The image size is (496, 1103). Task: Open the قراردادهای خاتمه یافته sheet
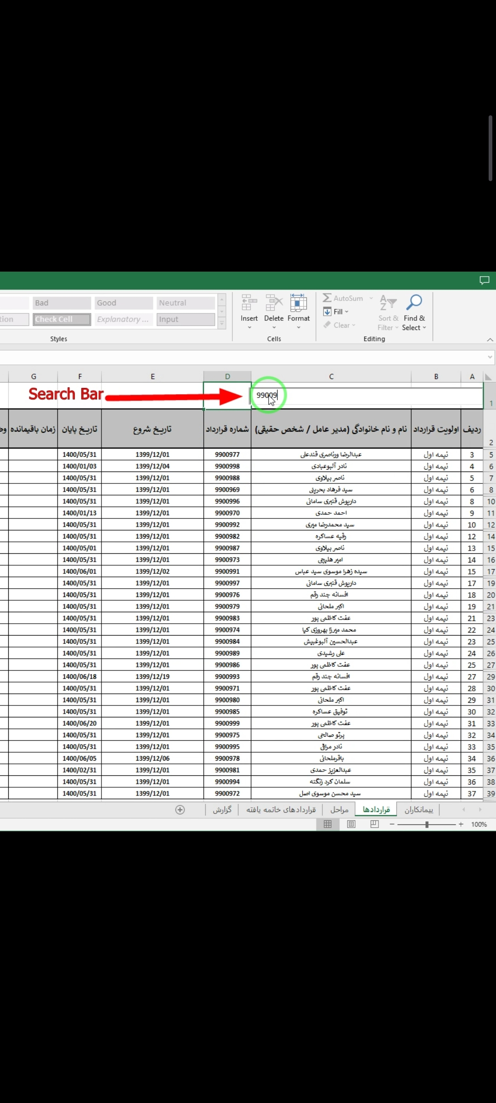pos(281,810)
